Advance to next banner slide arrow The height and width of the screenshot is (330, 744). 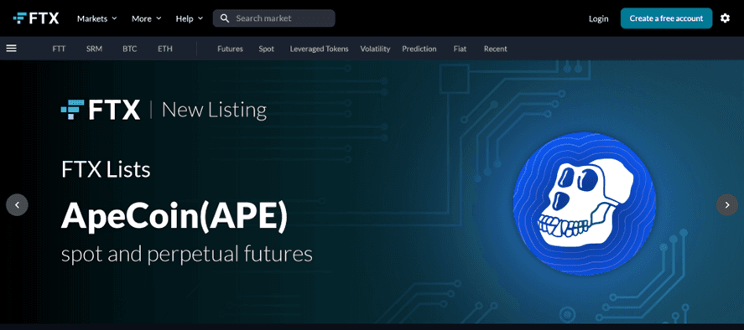pyautogui.click(x=727, y=205)
